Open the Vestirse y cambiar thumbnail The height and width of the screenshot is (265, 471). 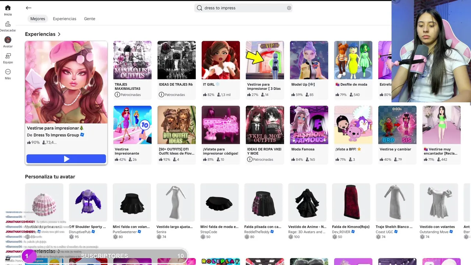pyautogui.click(x=397, y=125)
